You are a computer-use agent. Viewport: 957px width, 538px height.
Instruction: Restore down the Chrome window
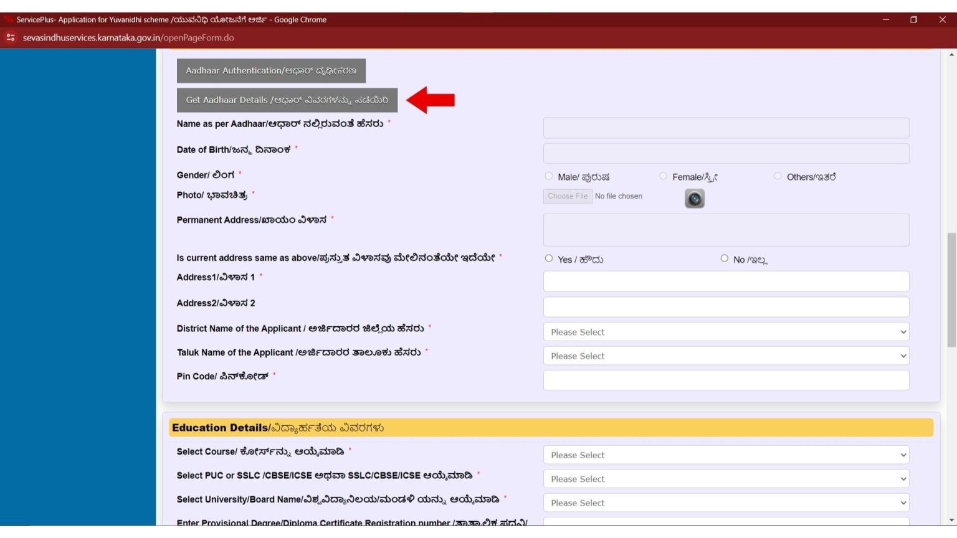[x=913, y=20]
